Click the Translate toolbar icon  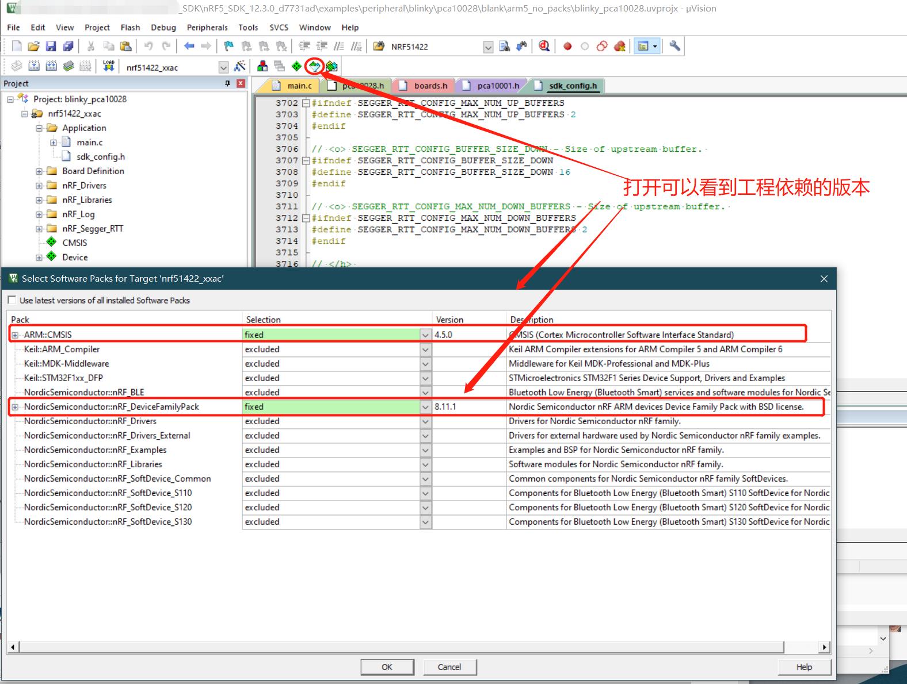17,66
